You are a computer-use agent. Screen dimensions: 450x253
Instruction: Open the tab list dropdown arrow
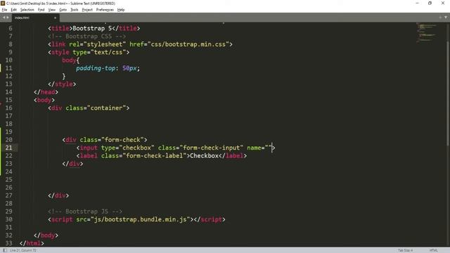point(446,18)
